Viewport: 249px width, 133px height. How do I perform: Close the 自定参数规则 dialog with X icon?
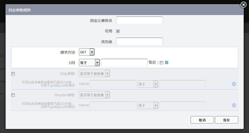[243, 4]
